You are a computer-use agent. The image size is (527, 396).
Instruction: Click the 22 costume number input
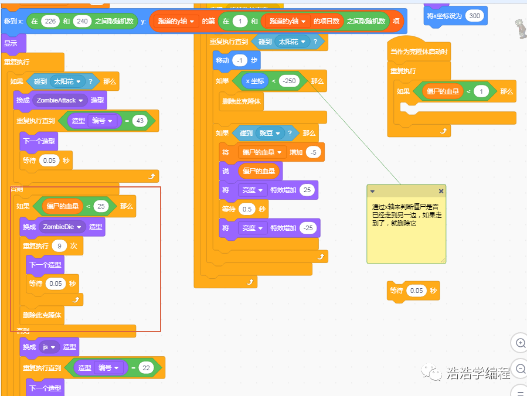[146, 368]
